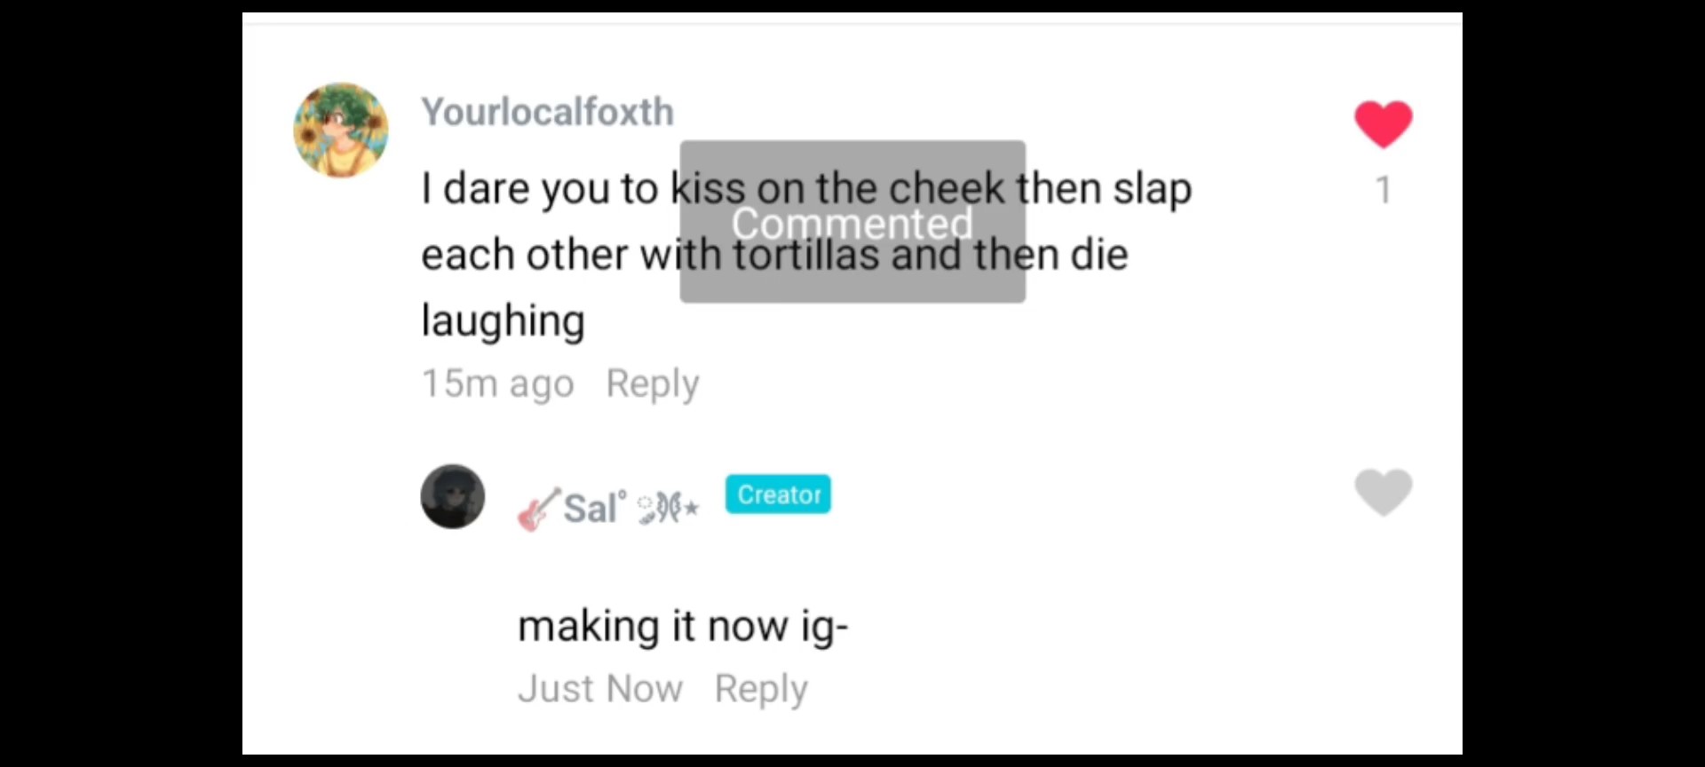1705x767 pixels.
Task: Tap the small star after Sal's name
Action: point(692,509)
